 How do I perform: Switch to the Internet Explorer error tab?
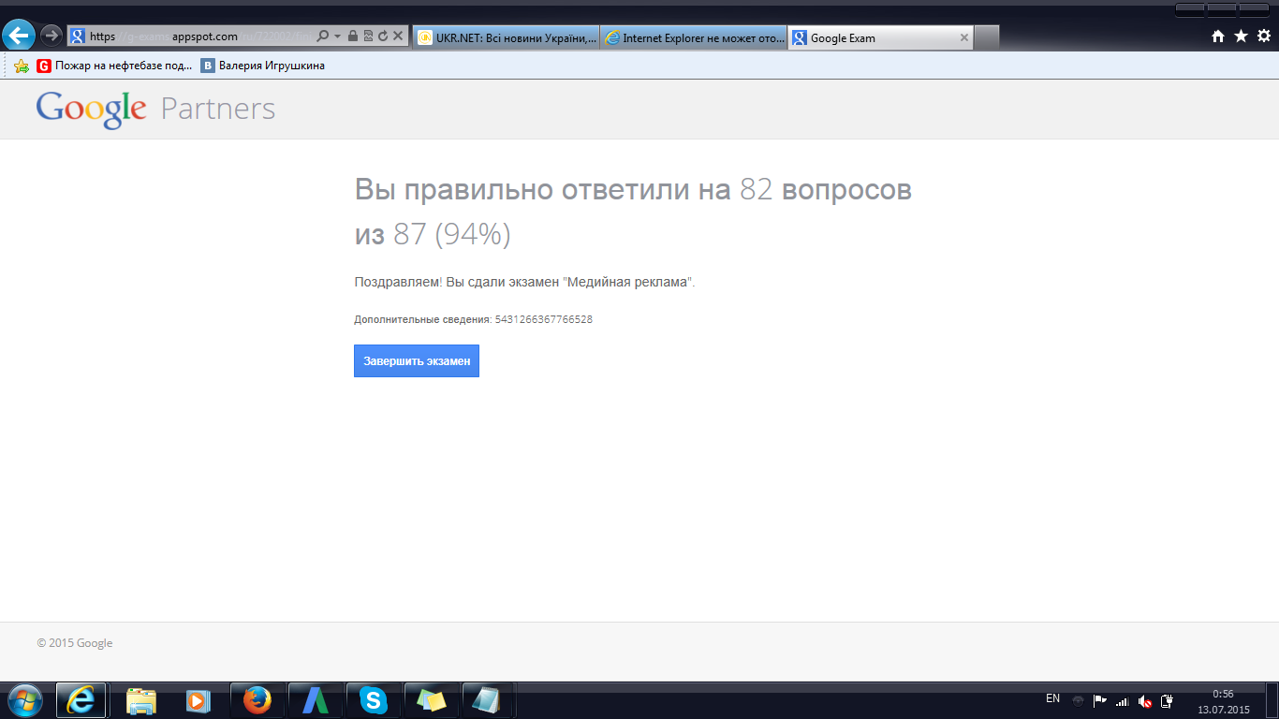click(x=694, y=37)
